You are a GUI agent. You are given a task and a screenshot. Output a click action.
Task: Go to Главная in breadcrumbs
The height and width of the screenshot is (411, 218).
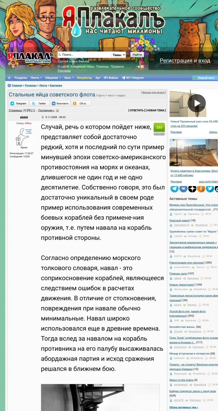pyautogui.click(x=17, y=86)
